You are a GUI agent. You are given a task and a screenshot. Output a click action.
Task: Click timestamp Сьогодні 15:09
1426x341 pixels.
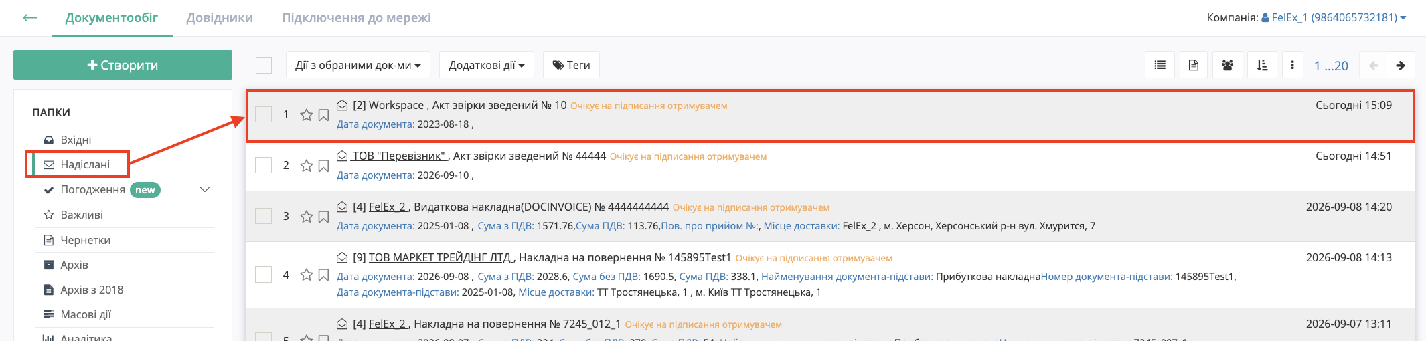point(1354,105)
